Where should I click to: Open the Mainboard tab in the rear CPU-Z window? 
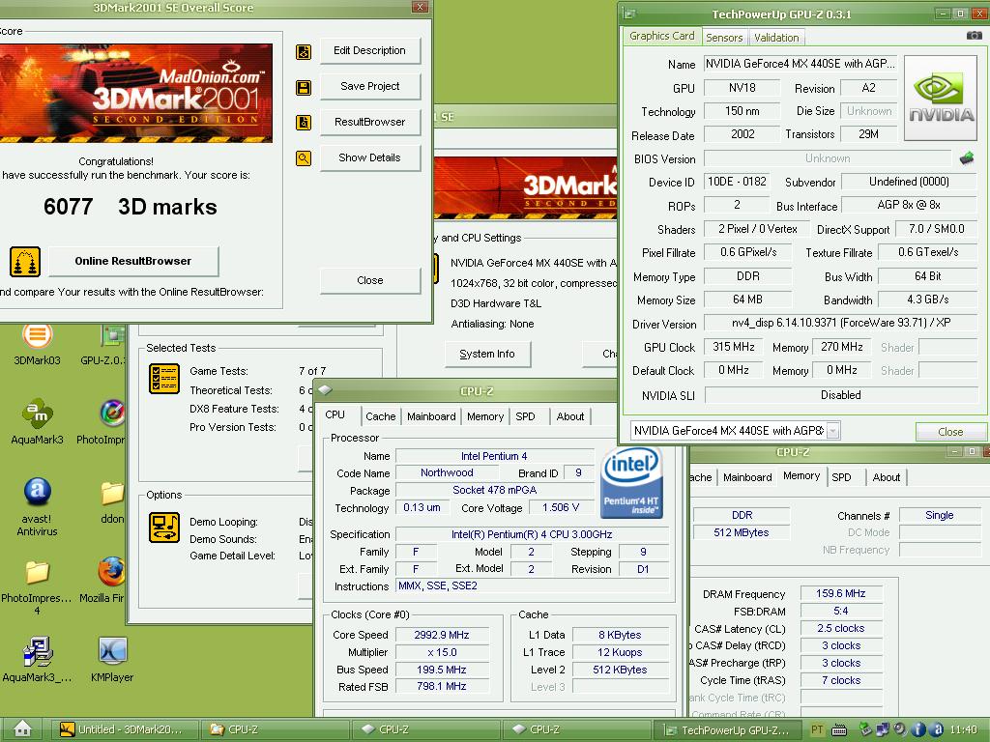pos(747,477)
